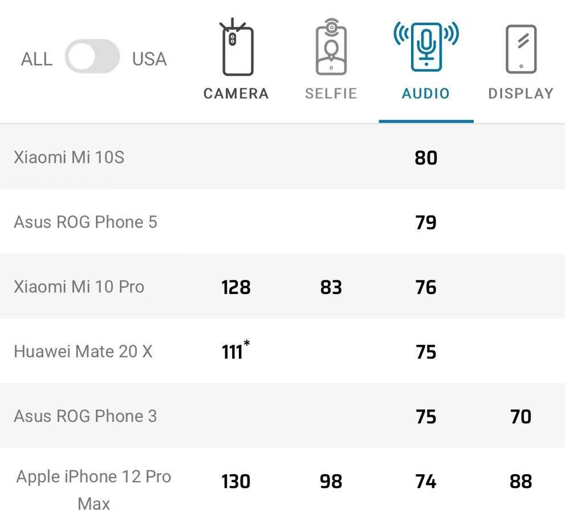Screen dimensions: 565x529
Task: Click the Selfie phone icon
Action: 331,47
